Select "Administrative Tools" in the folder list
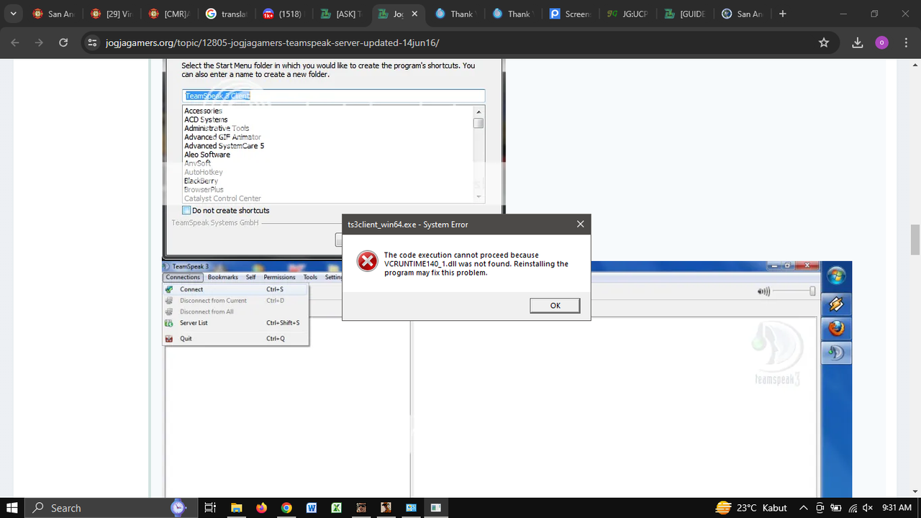Screen dimensions: 921x518 pyautogui.click(x=217, y=128)
